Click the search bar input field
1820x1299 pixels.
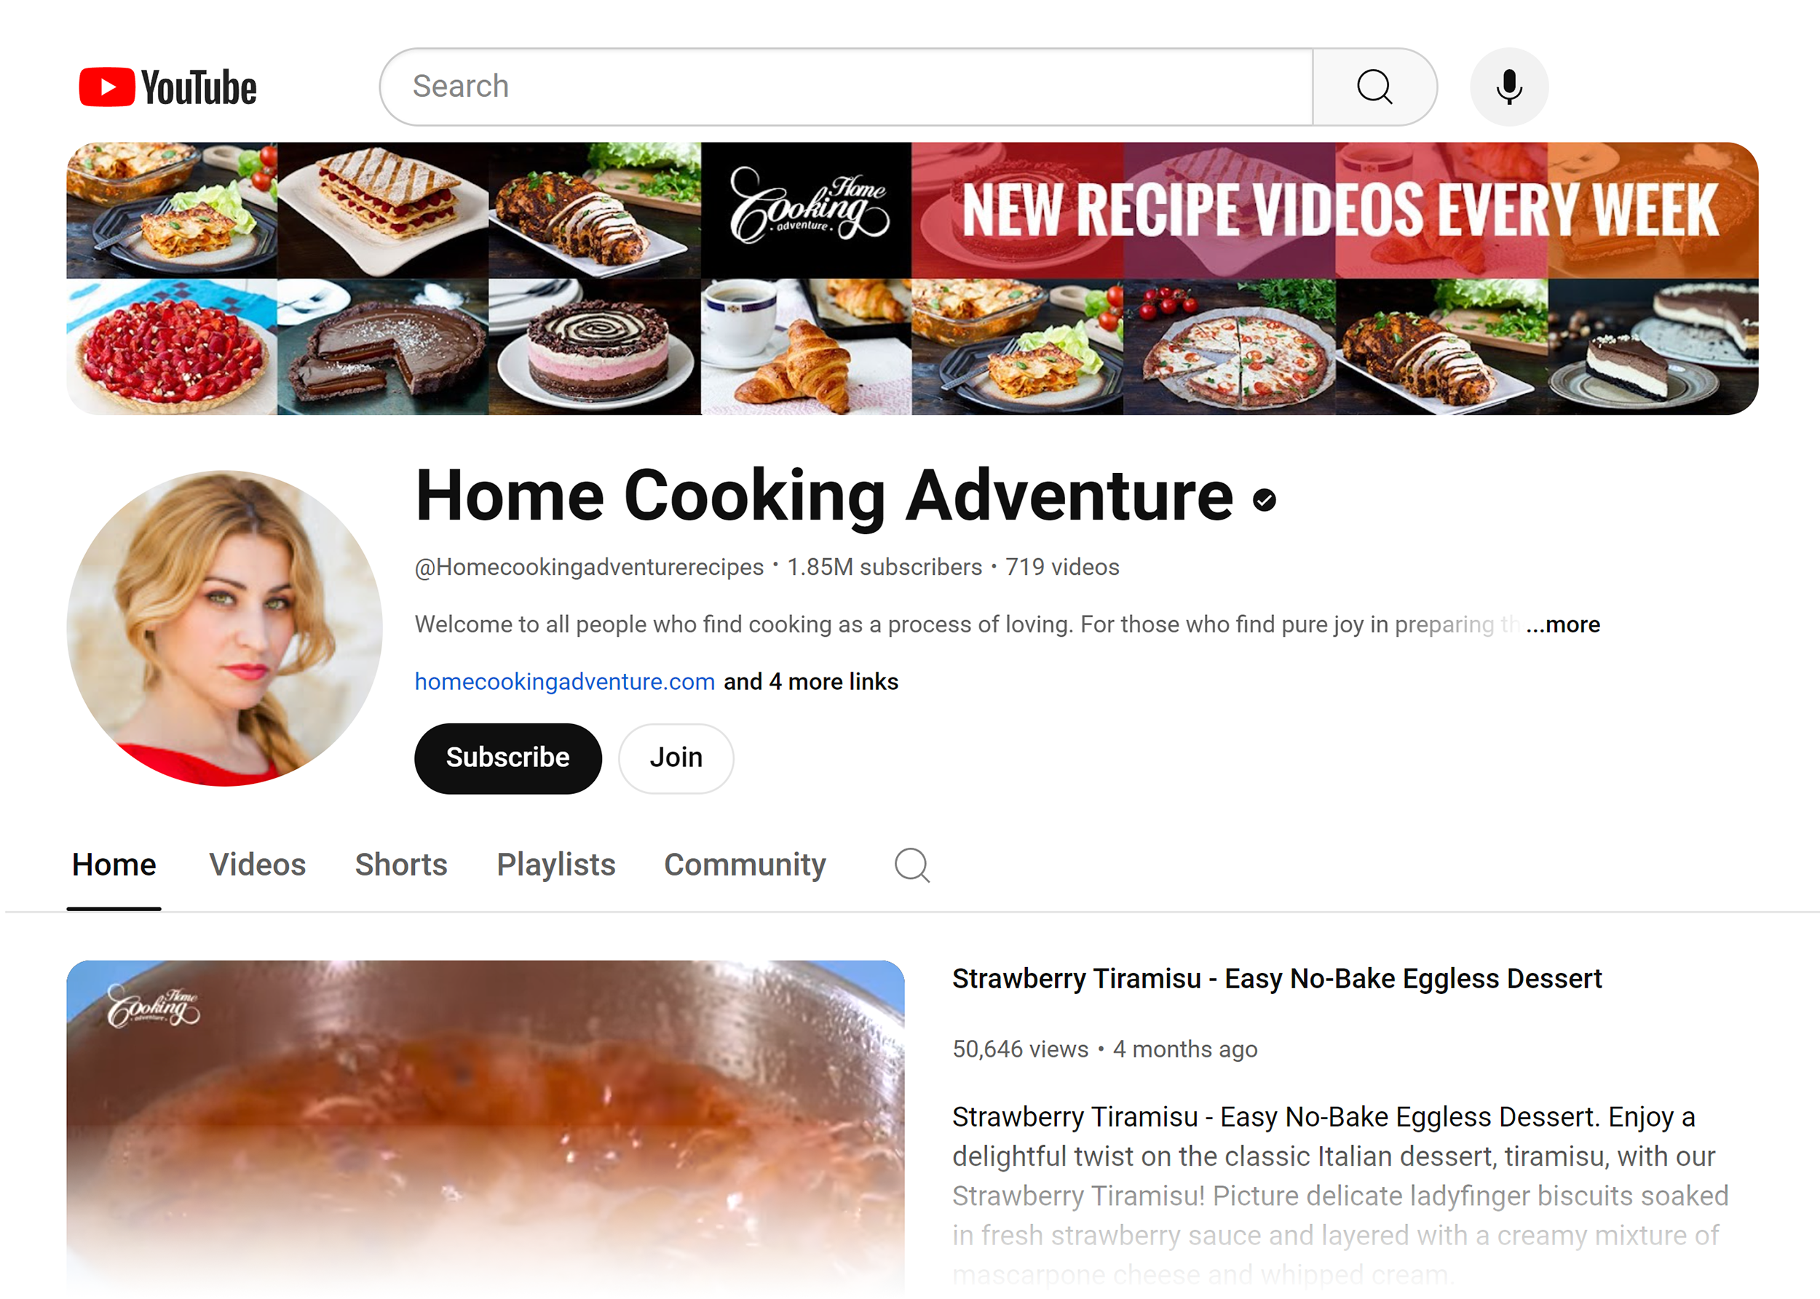tap(845, 86)
